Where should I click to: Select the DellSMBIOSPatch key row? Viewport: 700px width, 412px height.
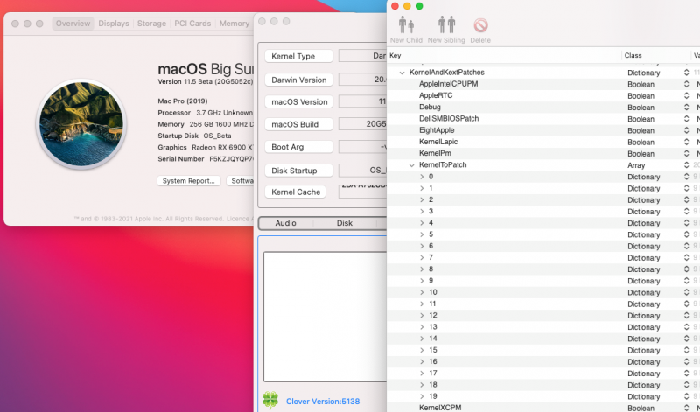543,119
